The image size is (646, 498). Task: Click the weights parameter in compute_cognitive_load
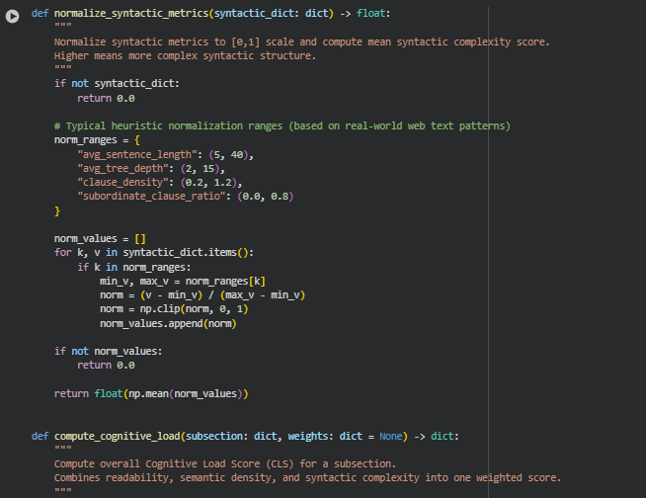tap(308, 436)
